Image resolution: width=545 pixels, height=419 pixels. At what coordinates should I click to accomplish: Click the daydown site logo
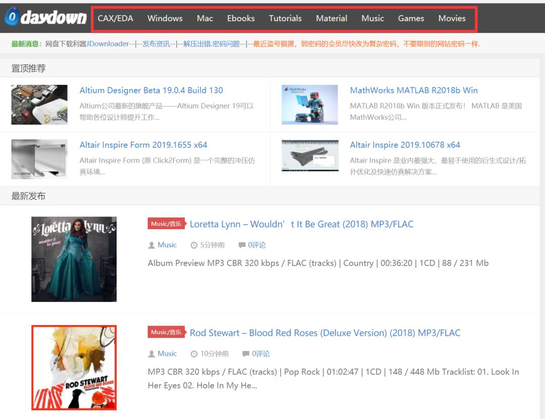point(45,17)
